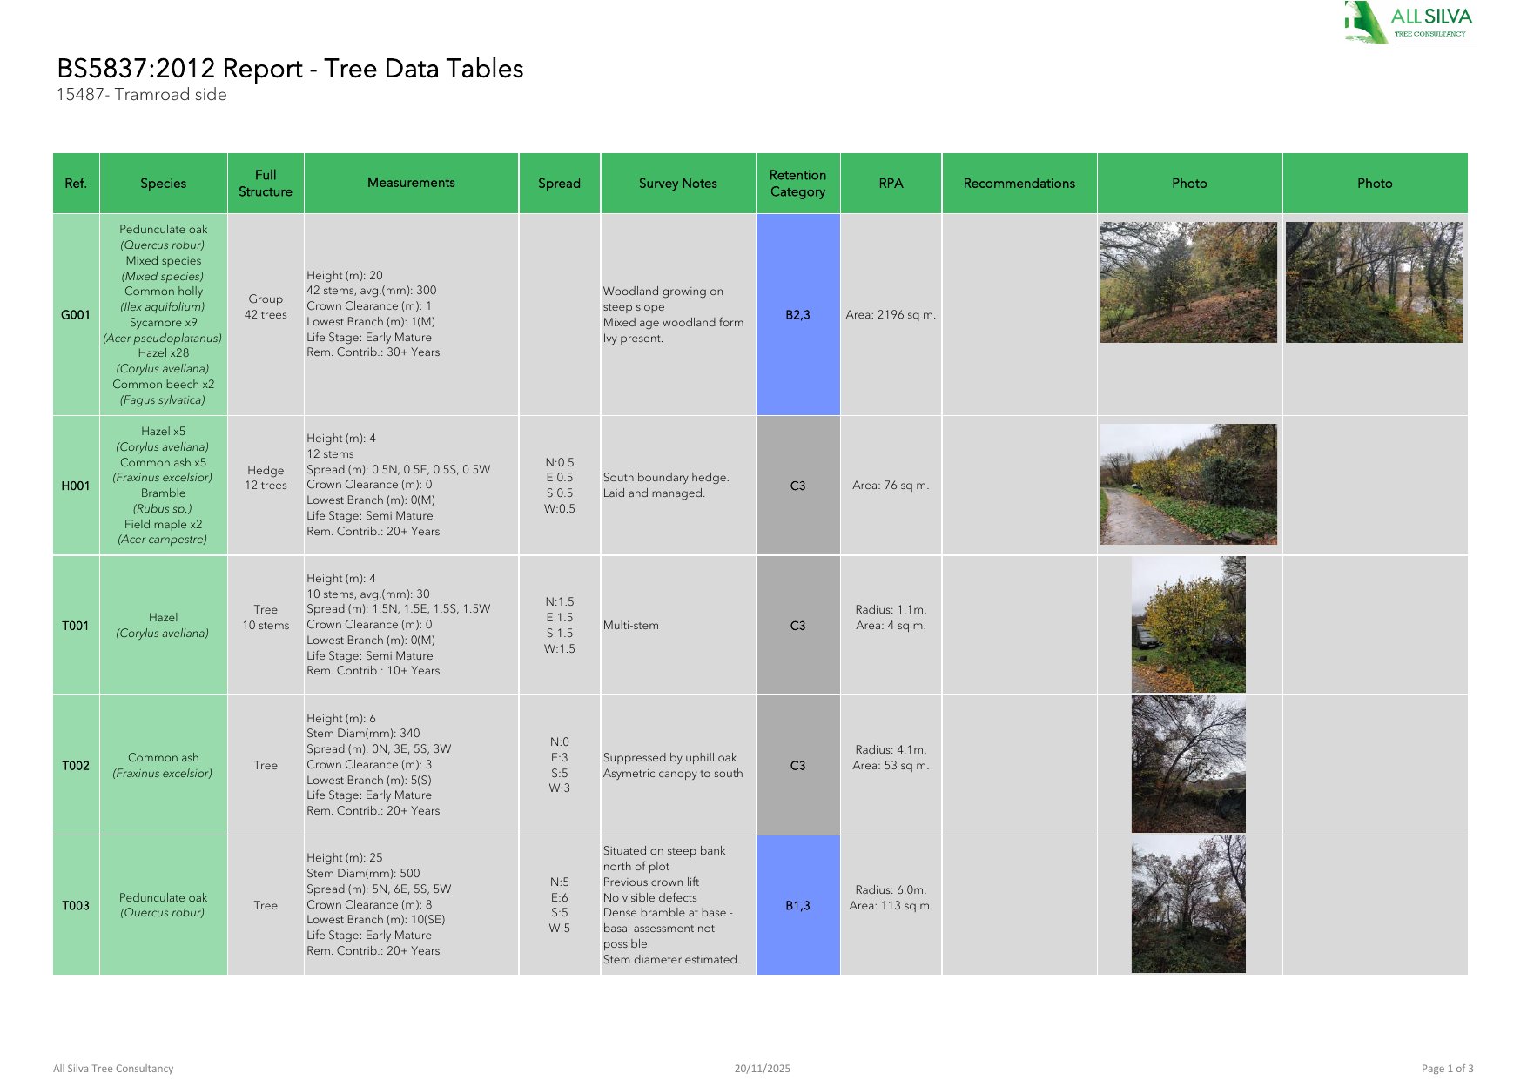The height and width of the screenshot is (1080, 1527).
Task: Open the first G001 woodland photo
Action: coord(1188,282)
